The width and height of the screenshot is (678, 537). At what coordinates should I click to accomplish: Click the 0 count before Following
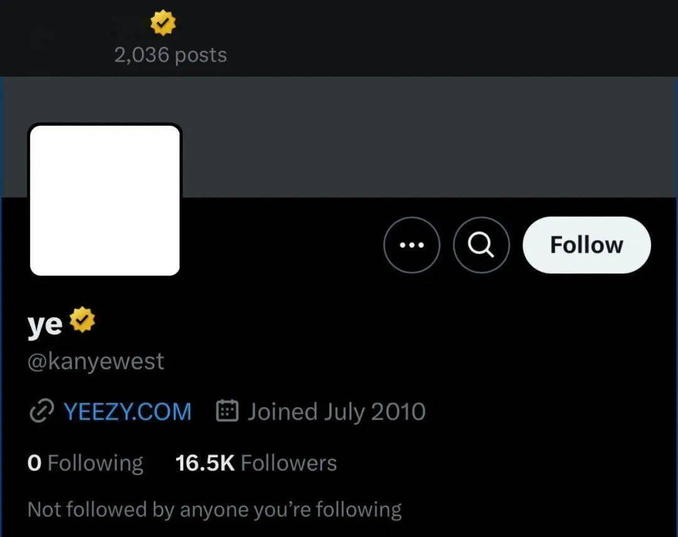point(35,464)
